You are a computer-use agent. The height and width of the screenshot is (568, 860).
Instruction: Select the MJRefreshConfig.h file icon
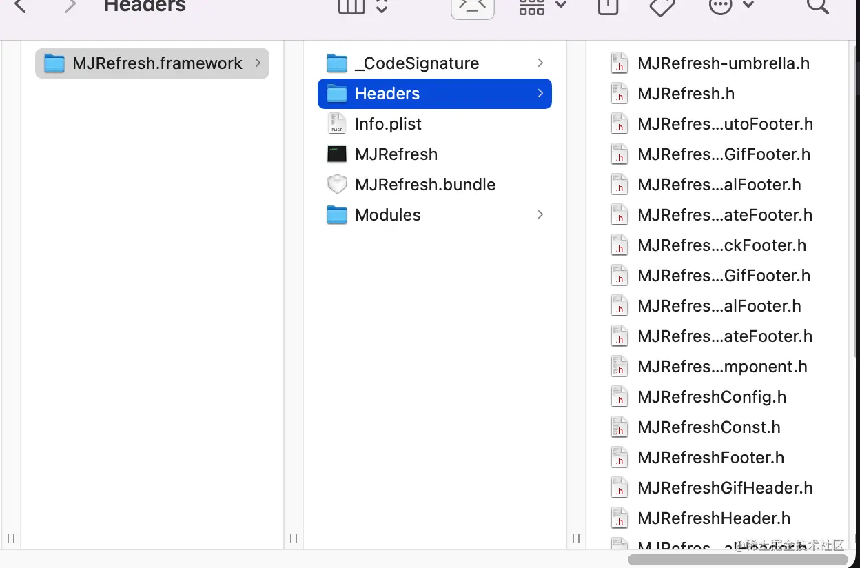pos(620,397)
